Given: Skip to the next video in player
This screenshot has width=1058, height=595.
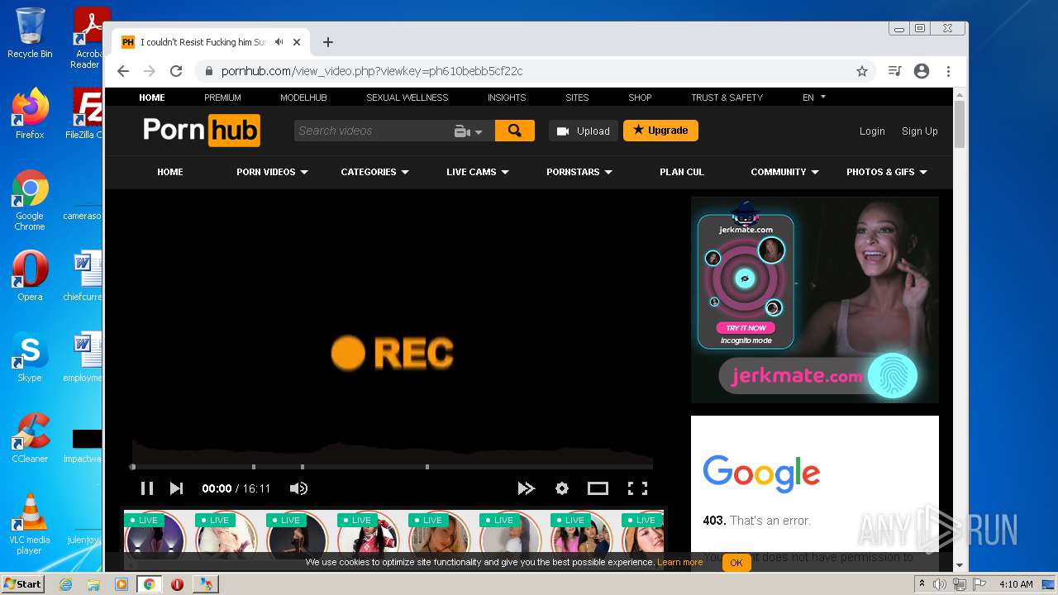Looking at the screenshot, I should coord(176,488).
